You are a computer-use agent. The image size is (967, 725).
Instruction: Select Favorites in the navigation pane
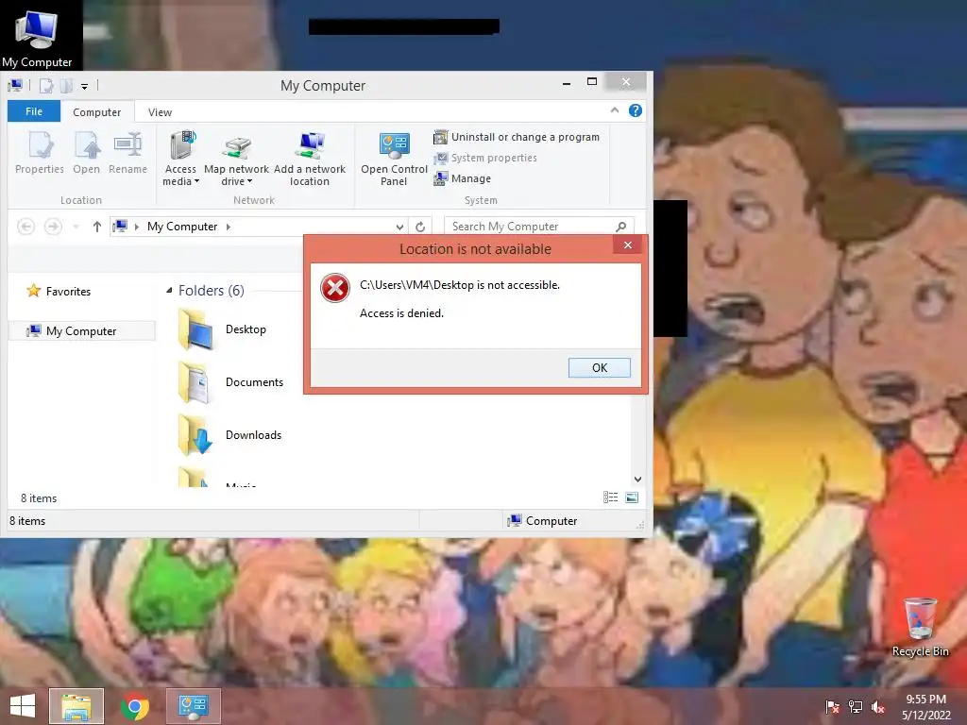(x=59, y=291)
